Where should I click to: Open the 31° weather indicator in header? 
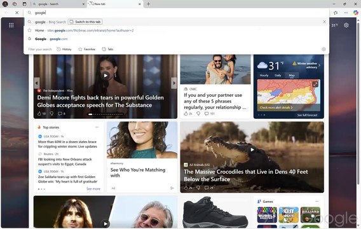coord(334,25)
